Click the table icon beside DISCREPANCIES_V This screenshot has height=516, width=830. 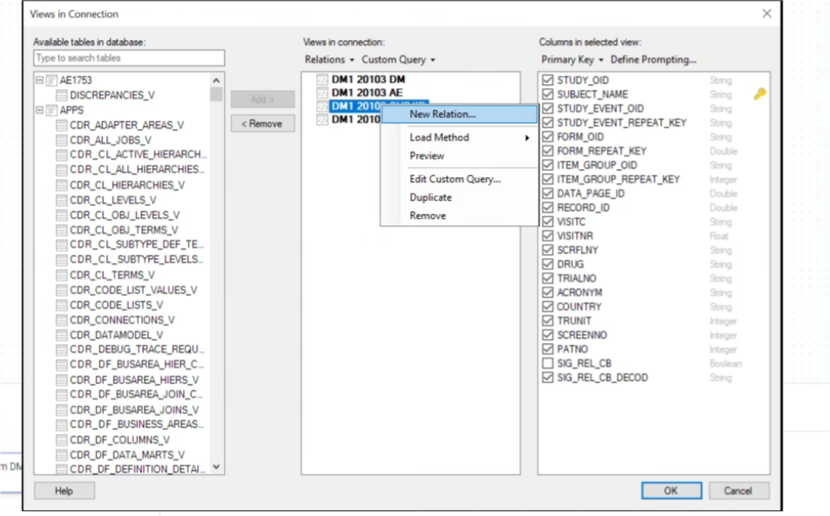62,96
